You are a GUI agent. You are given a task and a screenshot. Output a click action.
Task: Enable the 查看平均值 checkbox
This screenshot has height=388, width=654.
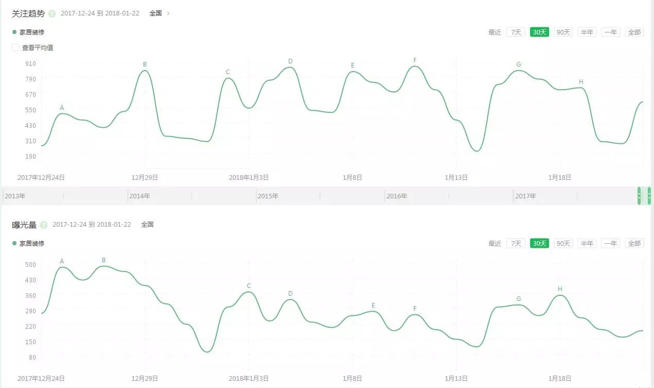pyautogui.click(x=15, y=47)
